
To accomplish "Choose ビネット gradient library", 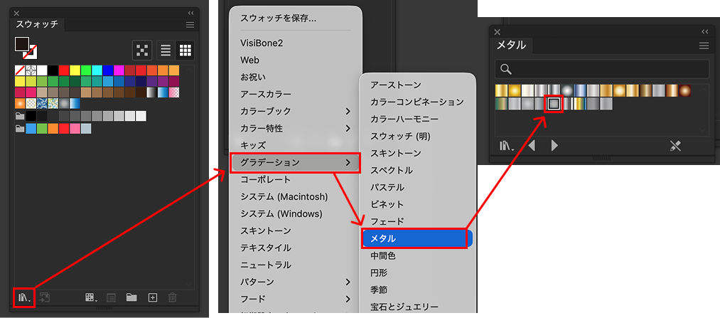I will click(x=387, y=204).
